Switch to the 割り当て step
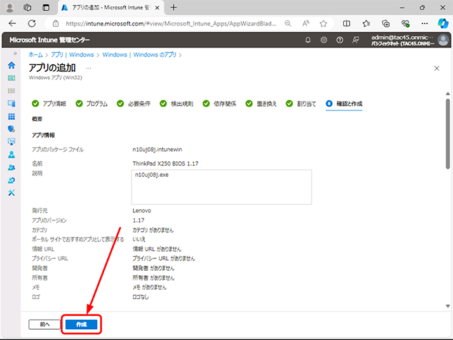Image resolution: width=453 pixels, height=340 pixels. (x=301, y=104)
